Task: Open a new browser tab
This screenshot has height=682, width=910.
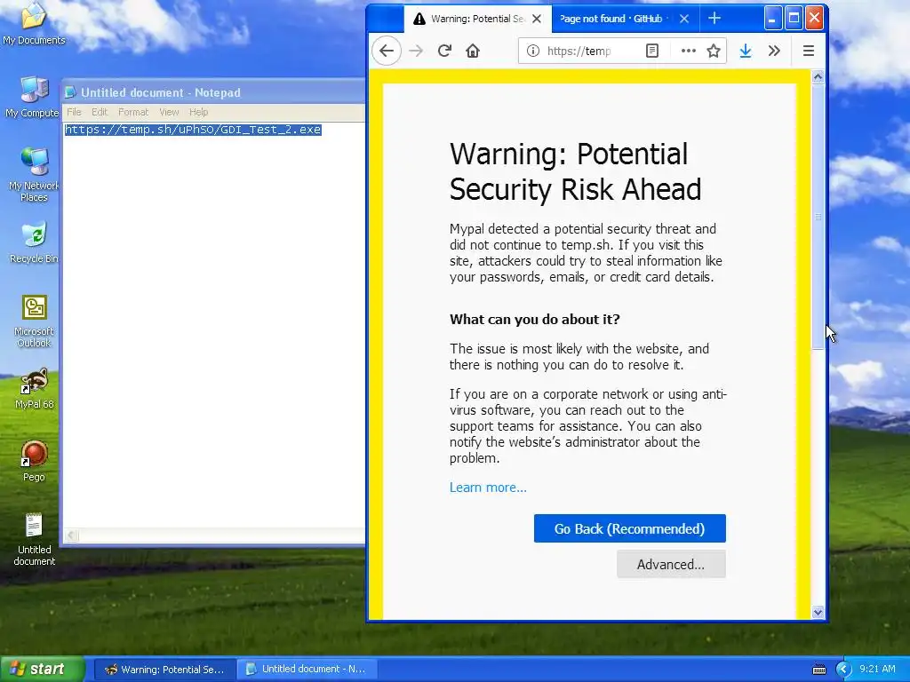Action: point(714,19)
